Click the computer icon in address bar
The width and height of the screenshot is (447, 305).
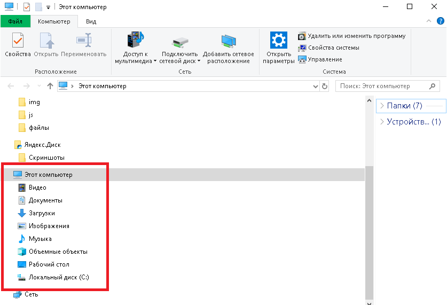pyautogui.click(x=63, y=85)
